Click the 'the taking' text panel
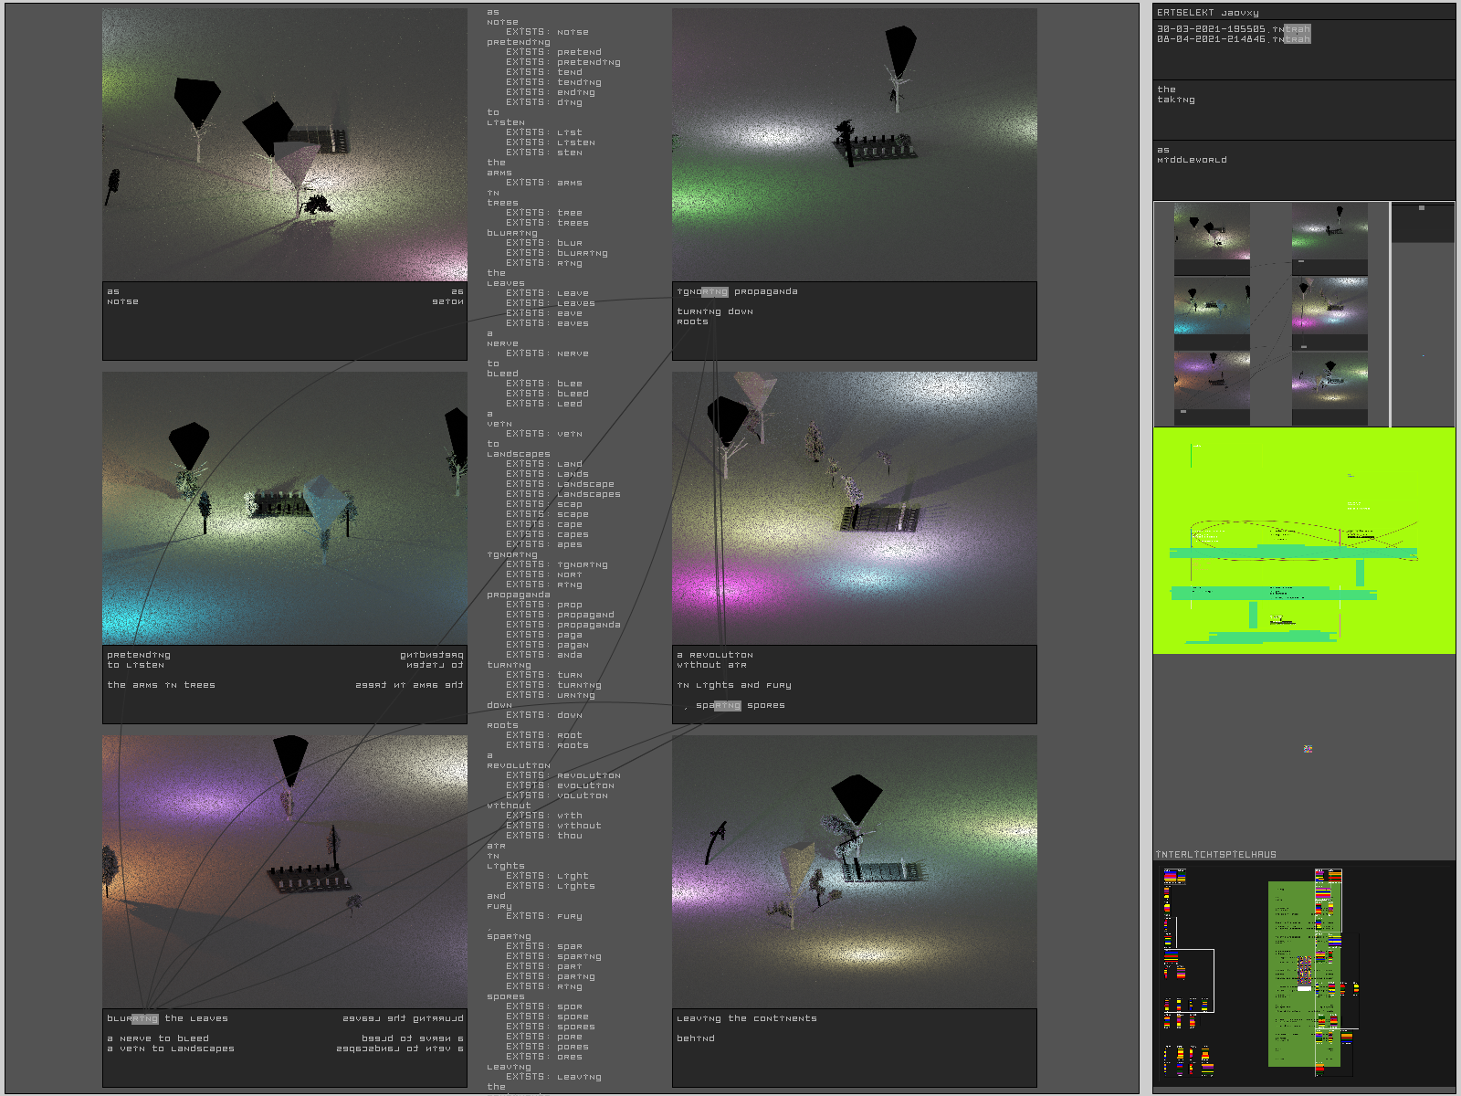 (x=1304, y=109)
